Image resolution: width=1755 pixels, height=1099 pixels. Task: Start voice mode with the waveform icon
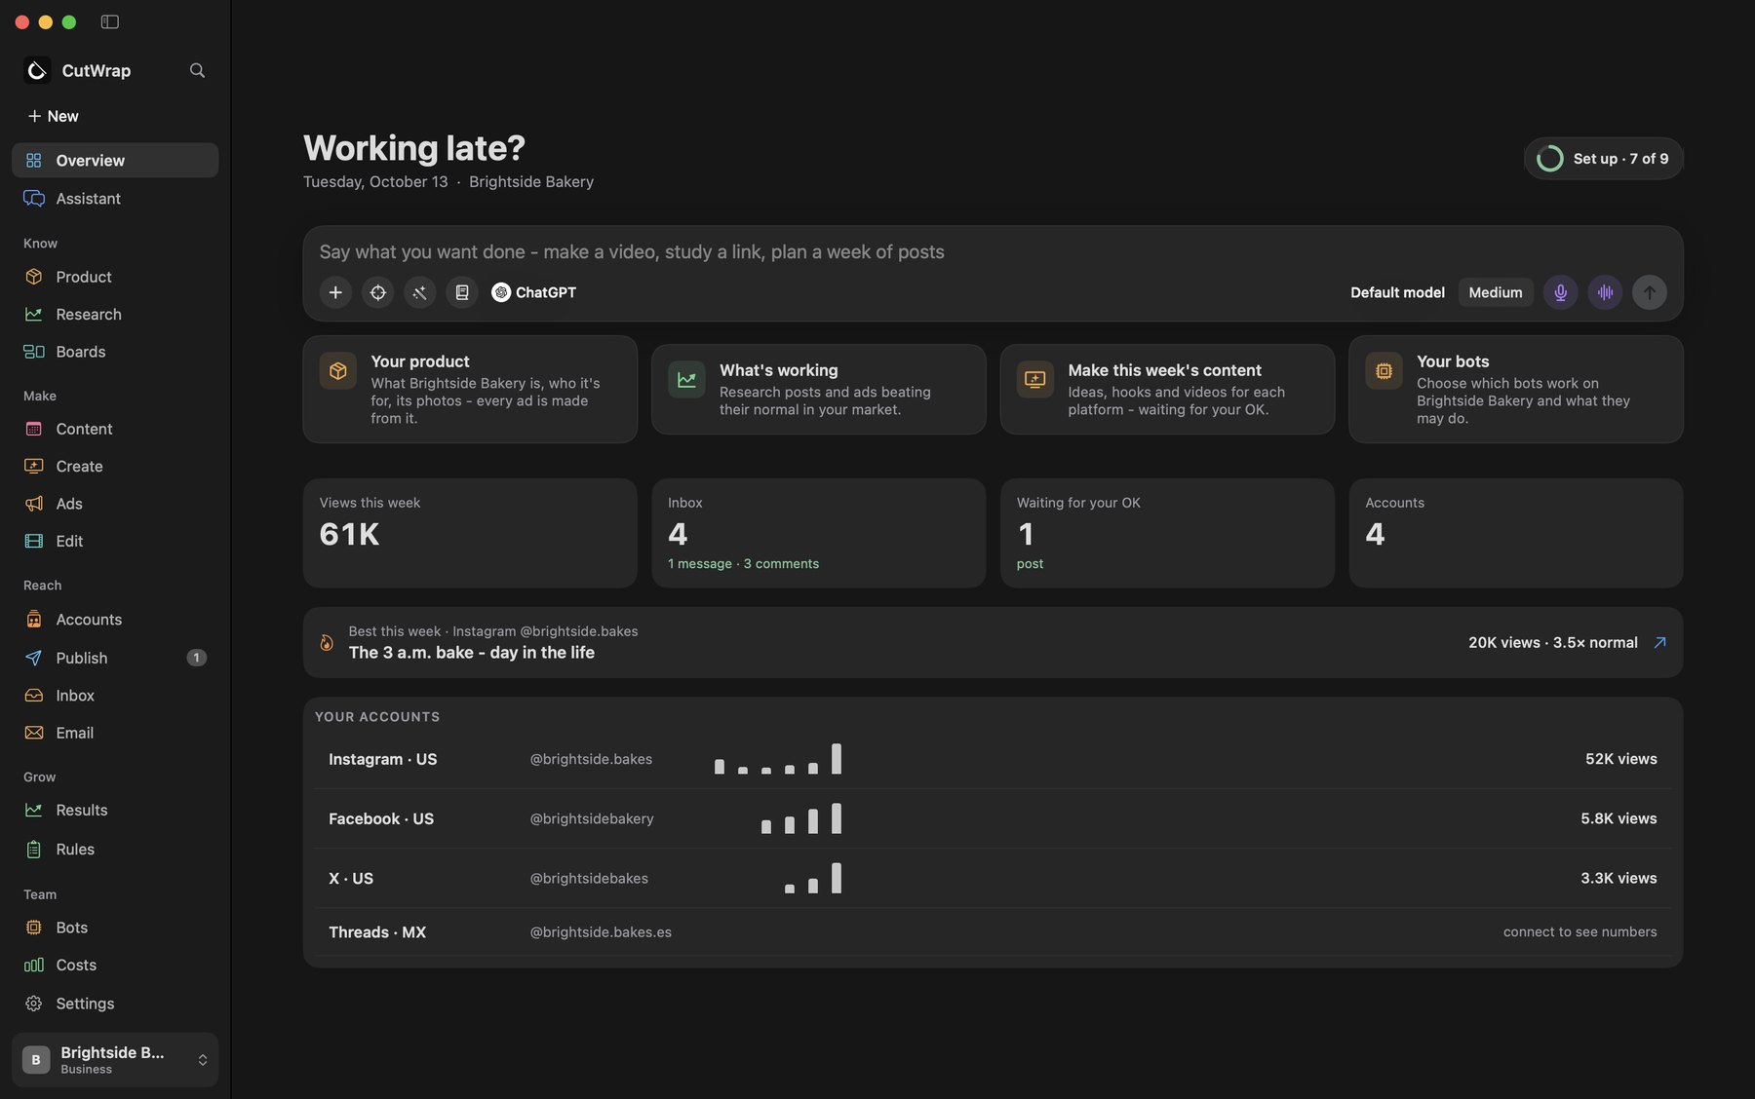pos(1605,292)
